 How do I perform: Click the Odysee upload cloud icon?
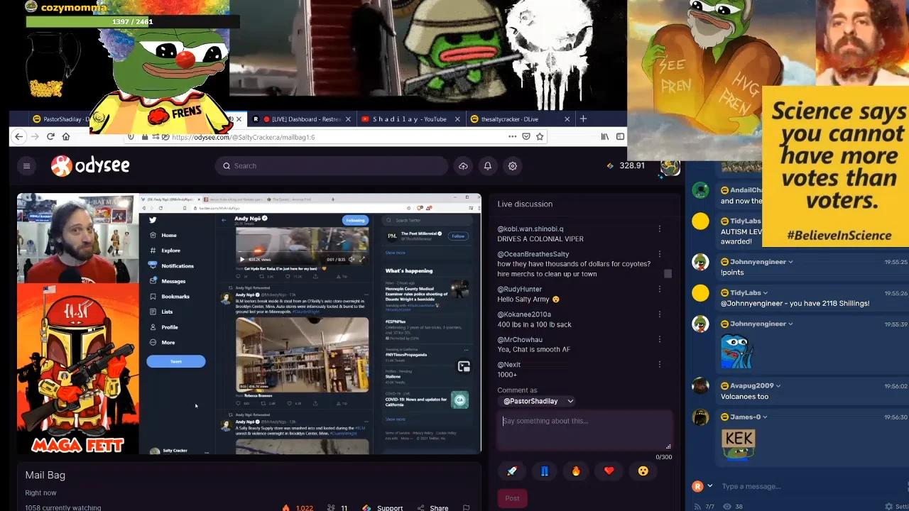click(463, 165)
